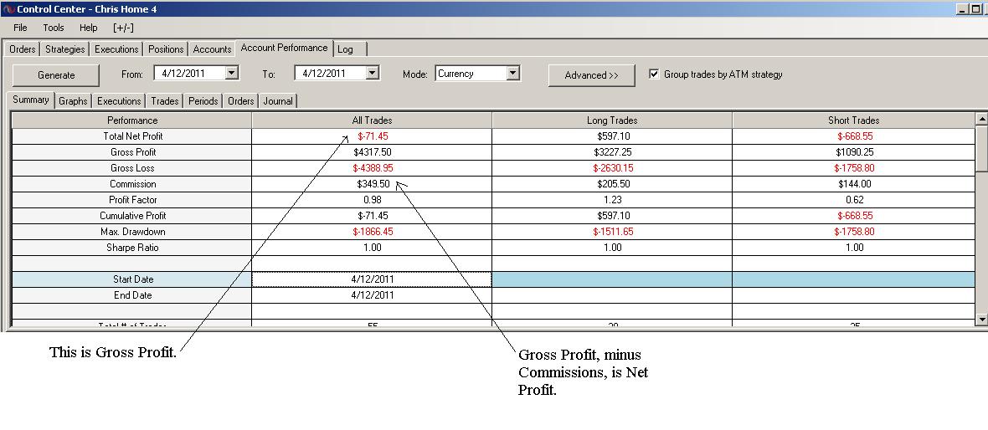Click the Advanced >> button
This screenshot has width=988, height=430.
[592, 75]
